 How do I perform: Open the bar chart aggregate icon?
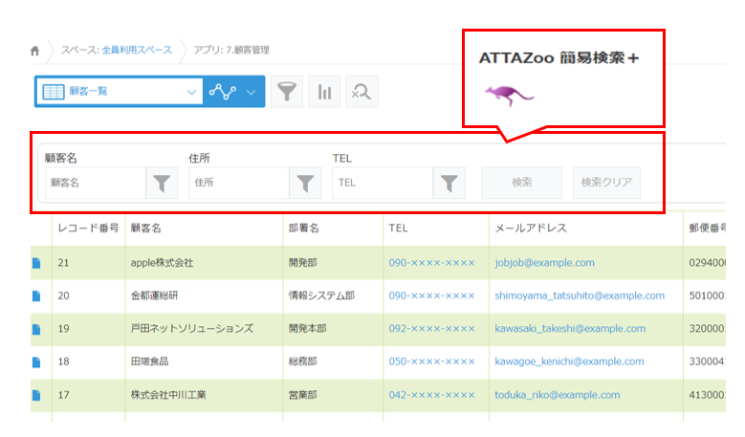[324, 92]
